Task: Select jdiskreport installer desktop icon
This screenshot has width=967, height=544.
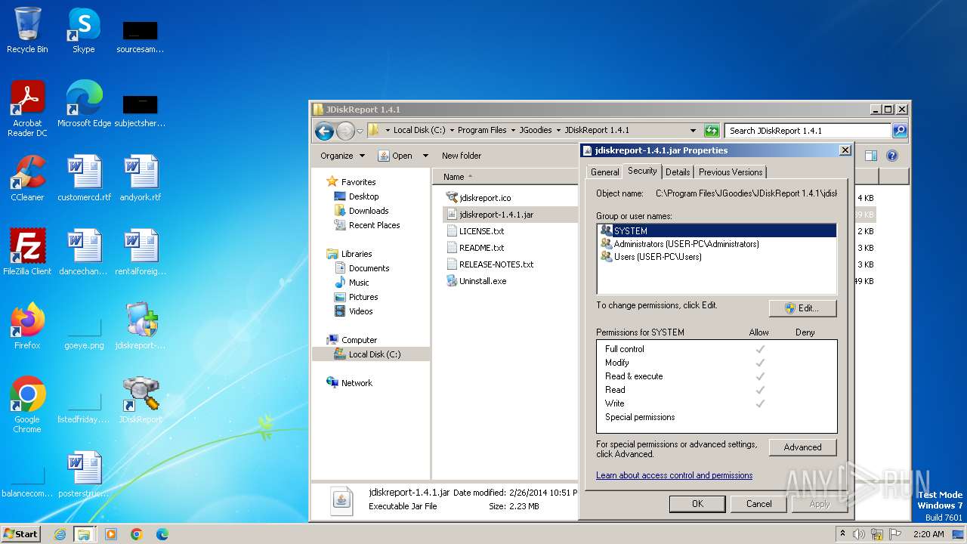Action: point(141,326)
